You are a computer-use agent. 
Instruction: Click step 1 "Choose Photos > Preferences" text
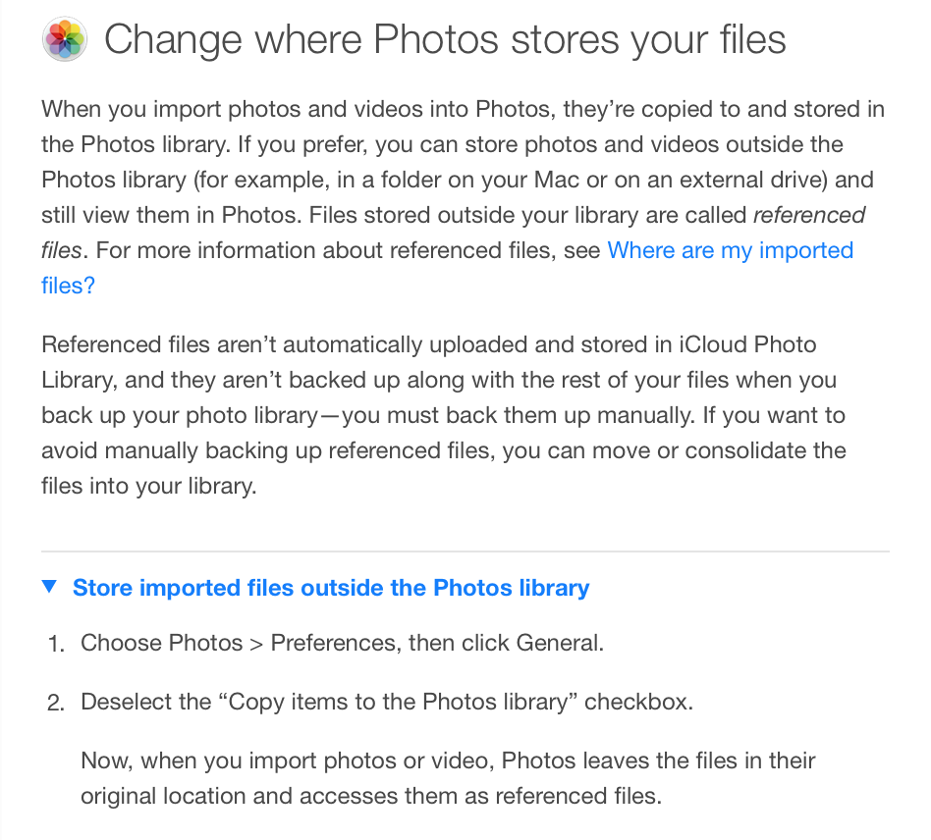pos(342,643)
